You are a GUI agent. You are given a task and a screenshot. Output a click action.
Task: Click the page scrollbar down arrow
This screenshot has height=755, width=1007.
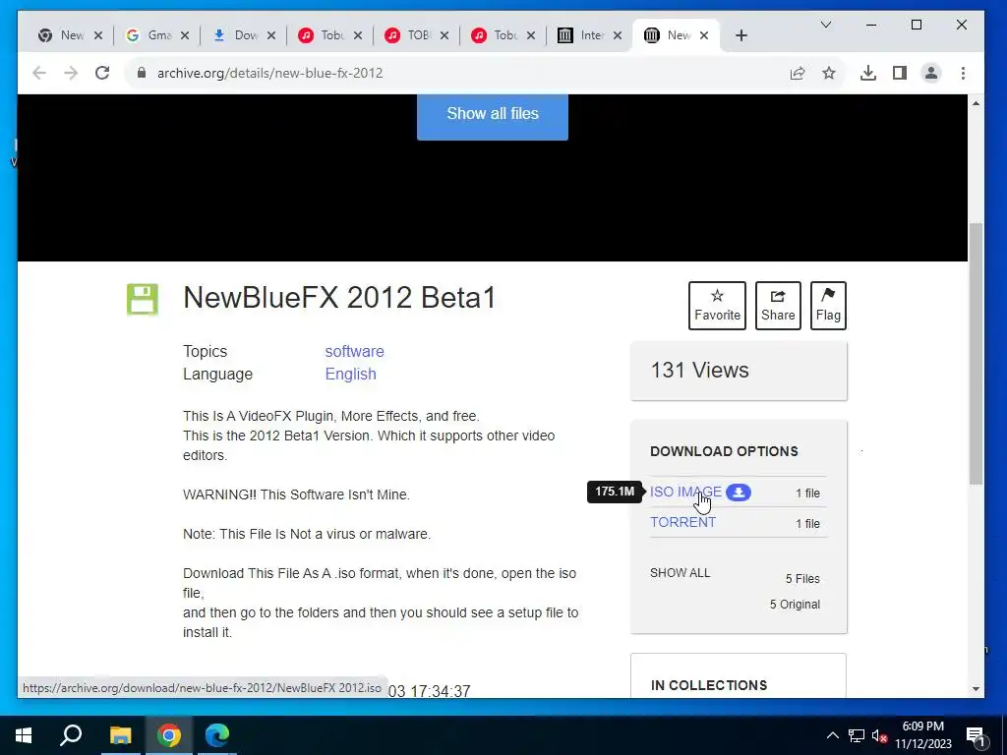point(977,689)
